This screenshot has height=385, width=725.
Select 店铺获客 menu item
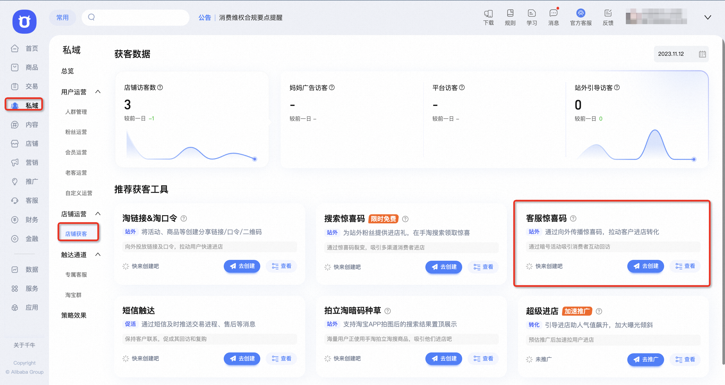(76, 234)
